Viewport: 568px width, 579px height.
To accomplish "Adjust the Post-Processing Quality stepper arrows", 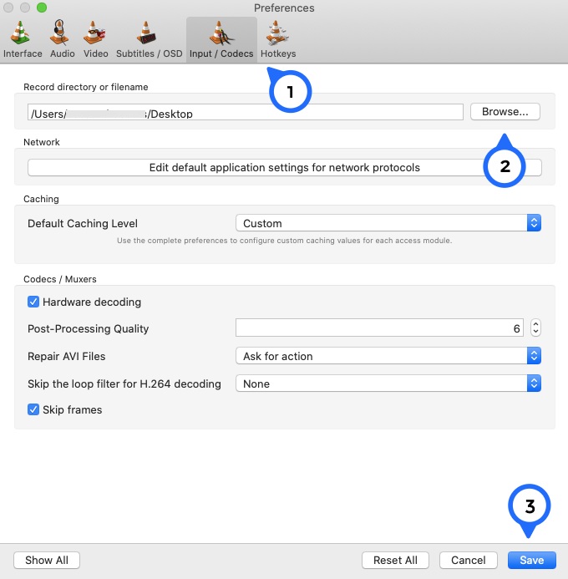I will click(x=535, y=328).
